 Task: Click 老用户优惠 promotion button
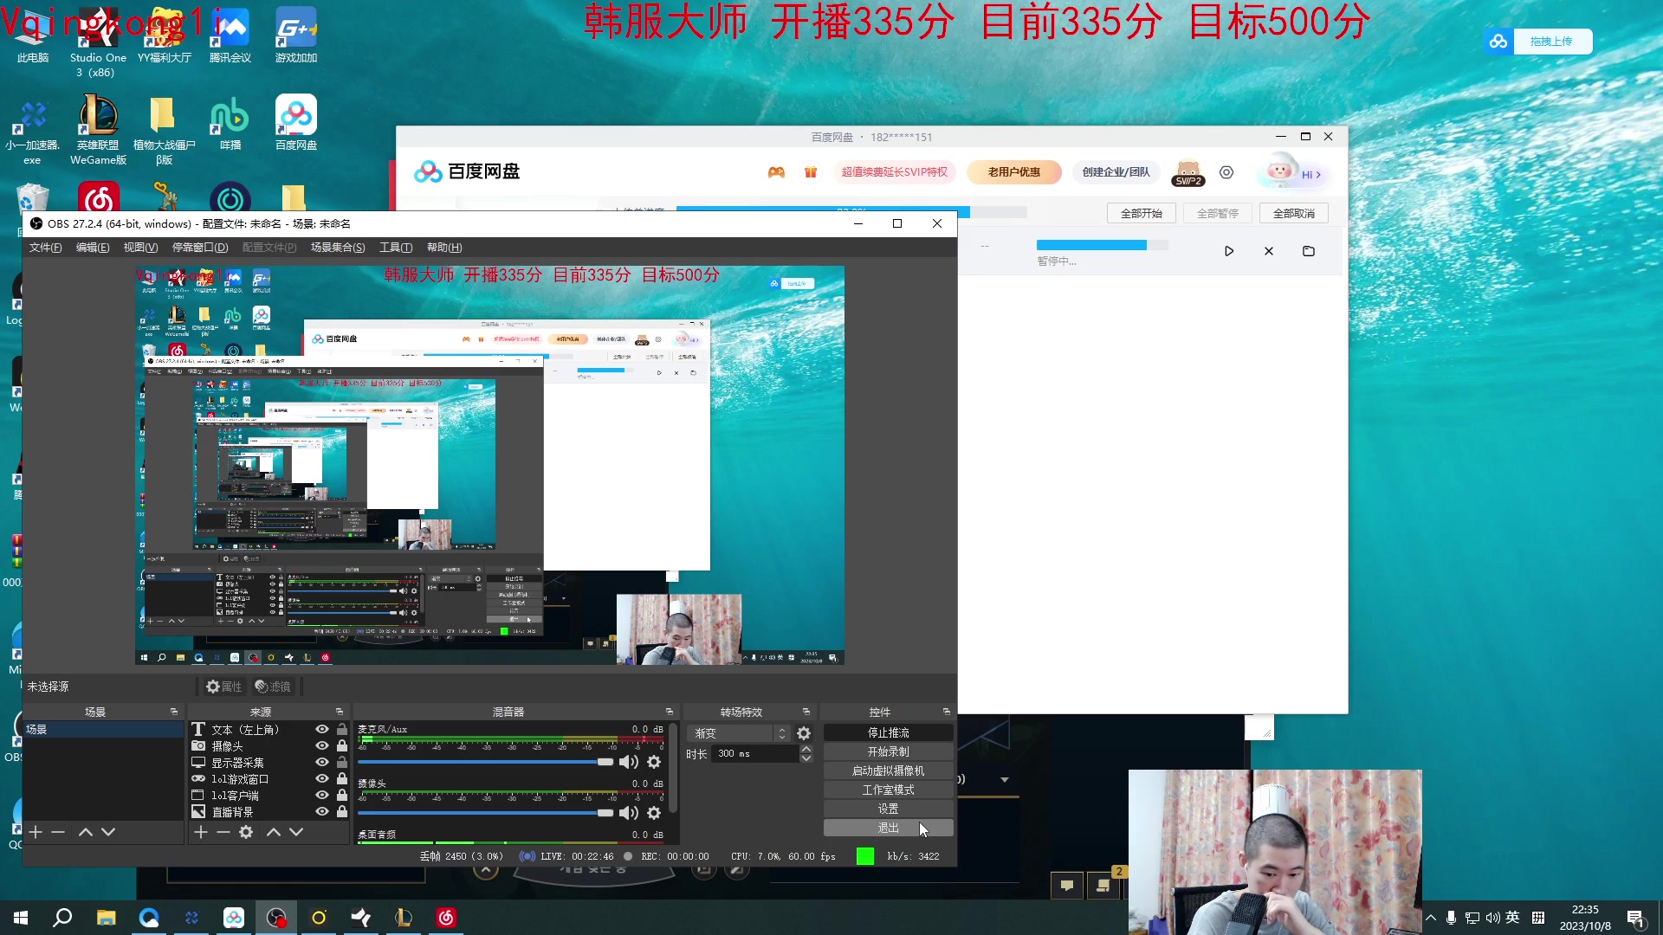[1014, 172]
